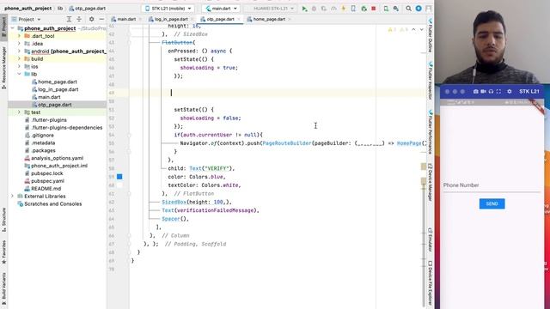550x309 pixels.
Task: Click the debug bug icon in toolbar
Action: click(314, 9)
